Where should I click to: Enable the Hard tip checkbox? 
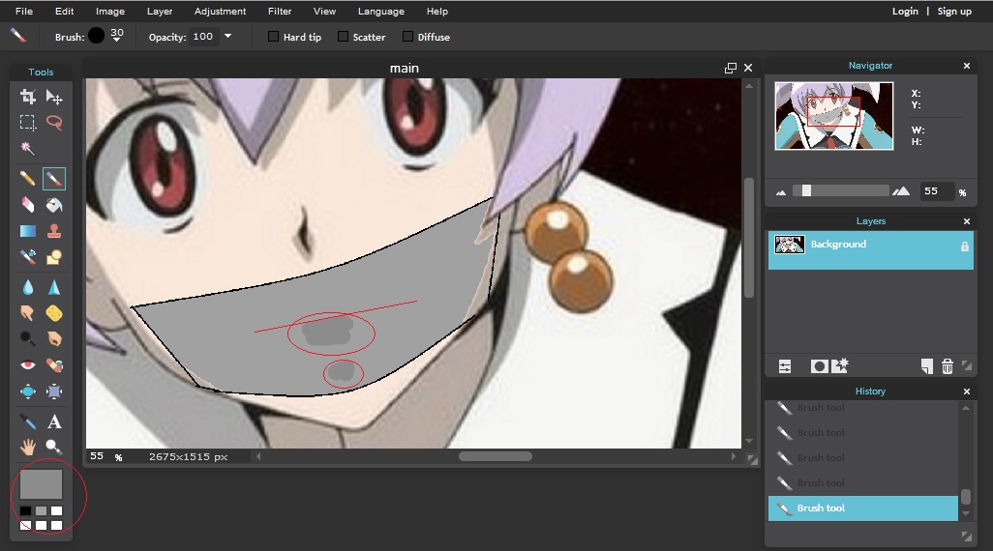click(x=274, y=37)
